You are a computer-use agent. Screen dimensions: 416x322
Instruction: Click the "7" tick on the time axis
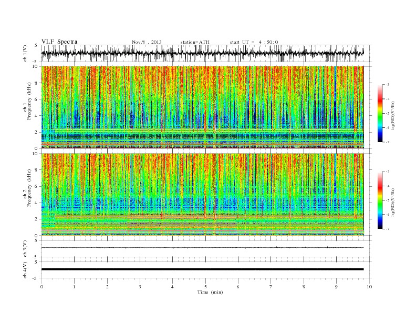pos(271,287)
